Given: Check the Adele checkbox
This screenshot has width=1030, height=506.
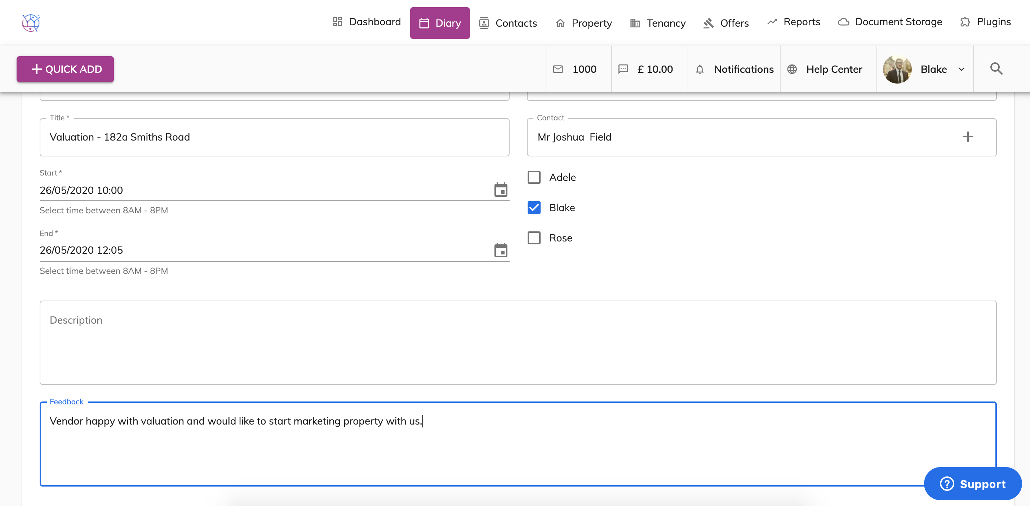Looking at the screenshot, I should click(534, 177).
